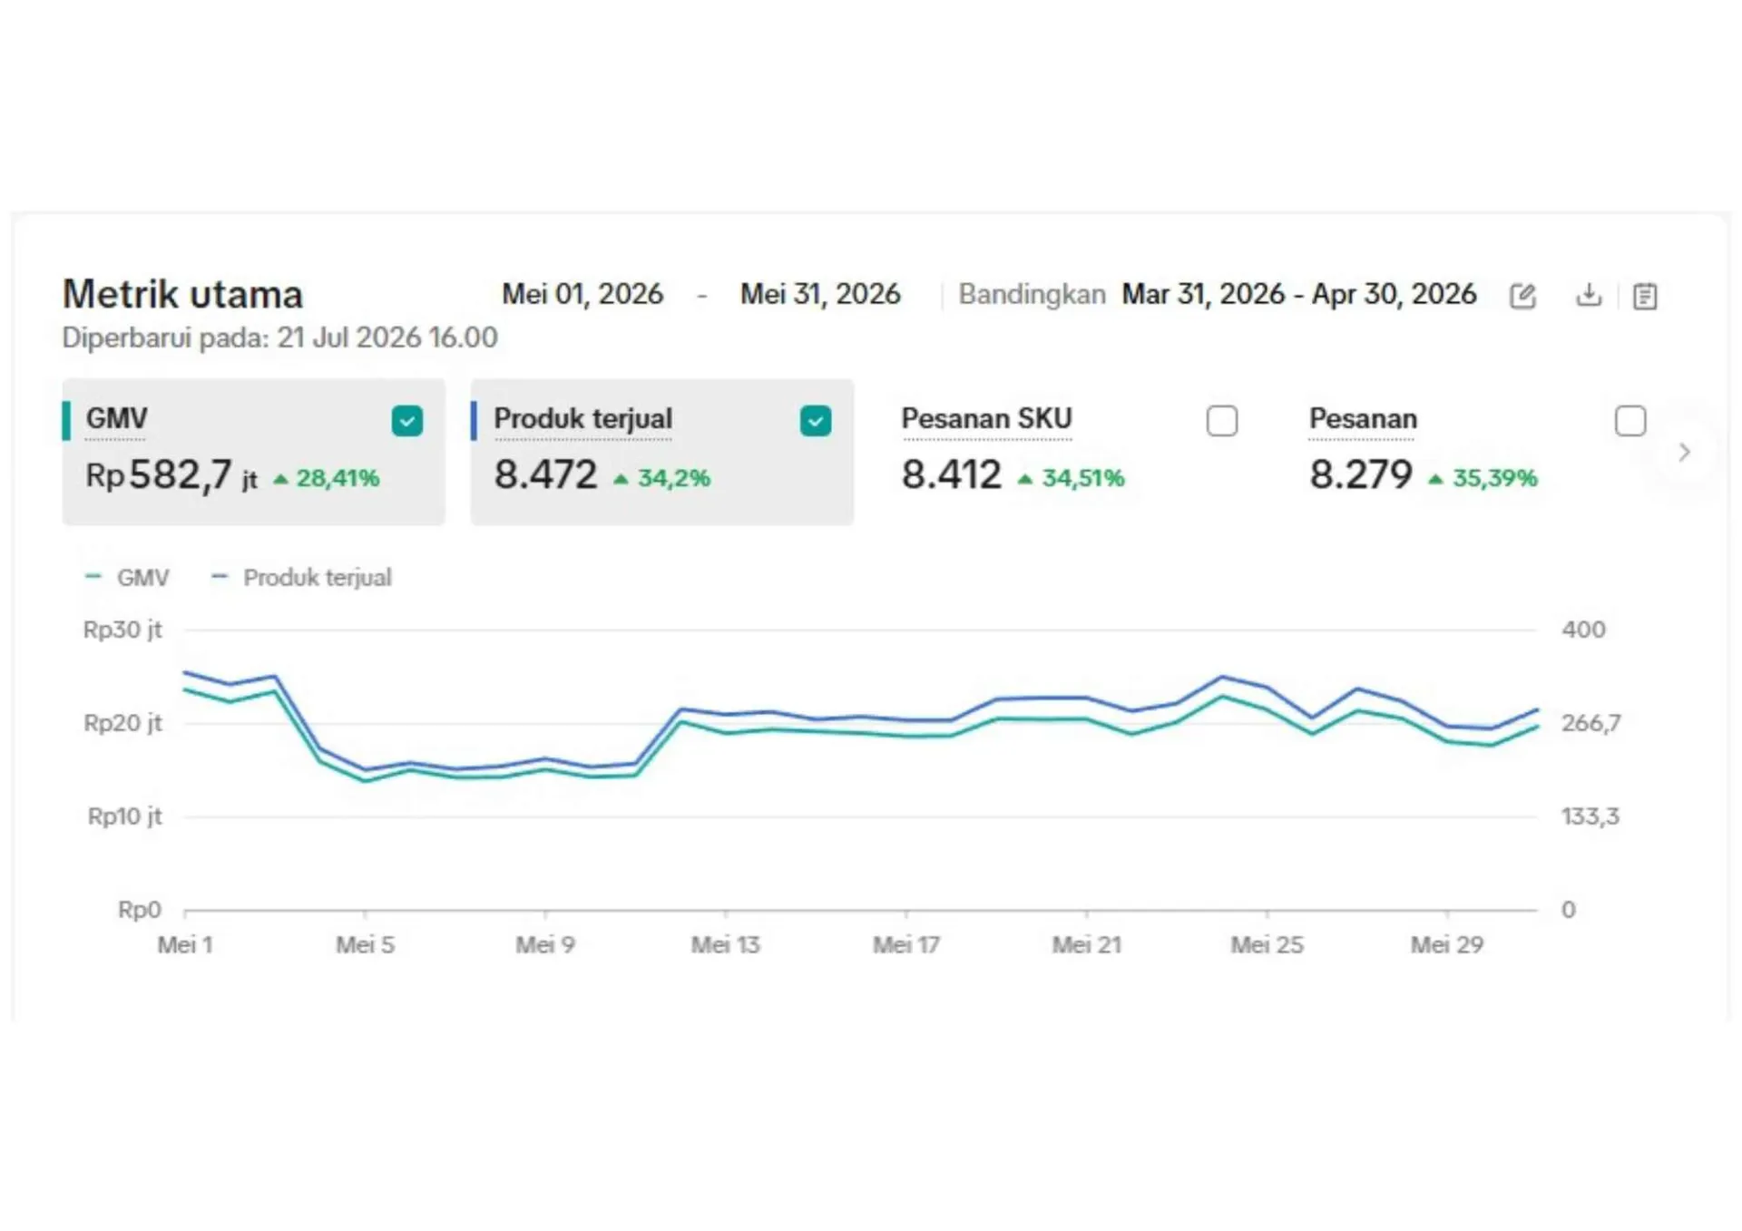Image resolution: width=1742 pixels, height=1231 pixels.
Task: Toggle GMV series in chart legend
Action: (127, 577)
